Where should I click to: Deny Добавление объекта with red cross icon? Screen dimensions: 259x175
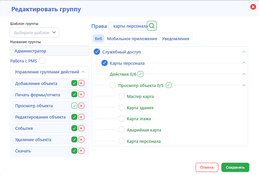click(81, 83)
